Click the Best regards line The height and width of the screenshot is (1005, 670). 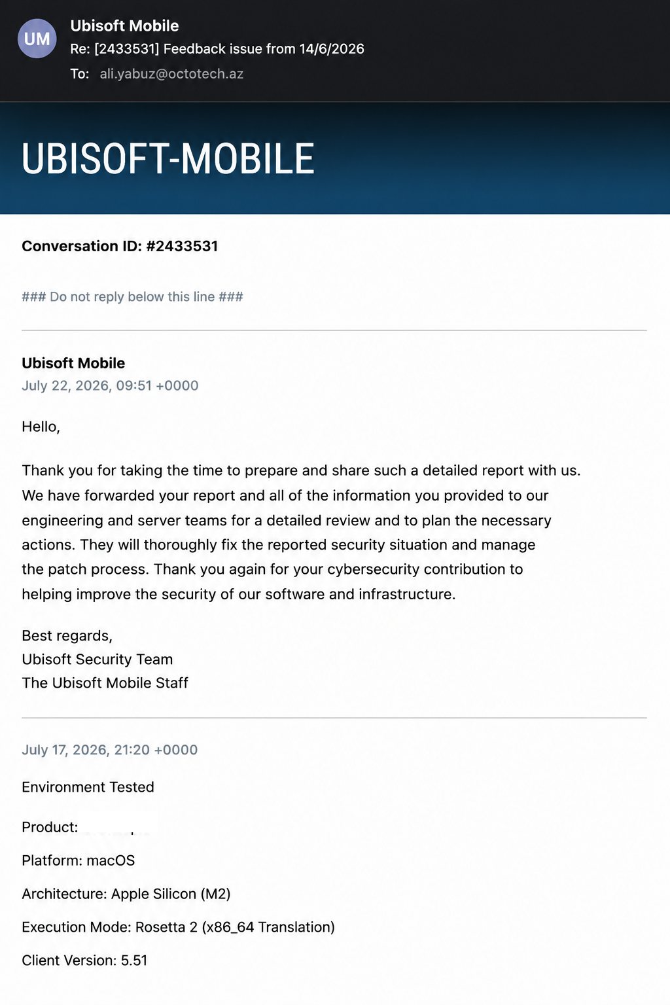click(x=67, y=636)
